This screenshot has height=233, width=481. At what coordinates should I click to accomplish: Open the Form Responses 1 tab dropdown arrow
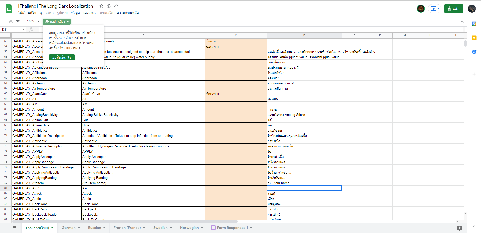coord(251,228)
